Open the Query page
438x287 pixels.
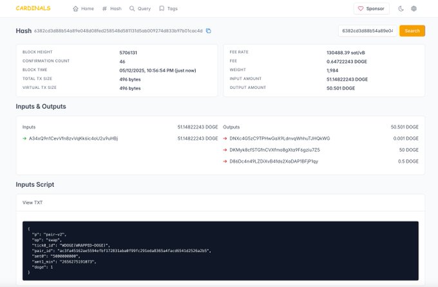(x=140, y=9)
